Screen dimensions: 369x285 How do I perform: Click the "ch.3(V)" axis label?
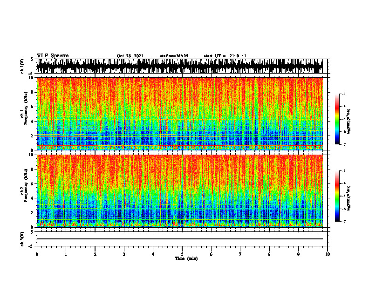tap(22, 239)
